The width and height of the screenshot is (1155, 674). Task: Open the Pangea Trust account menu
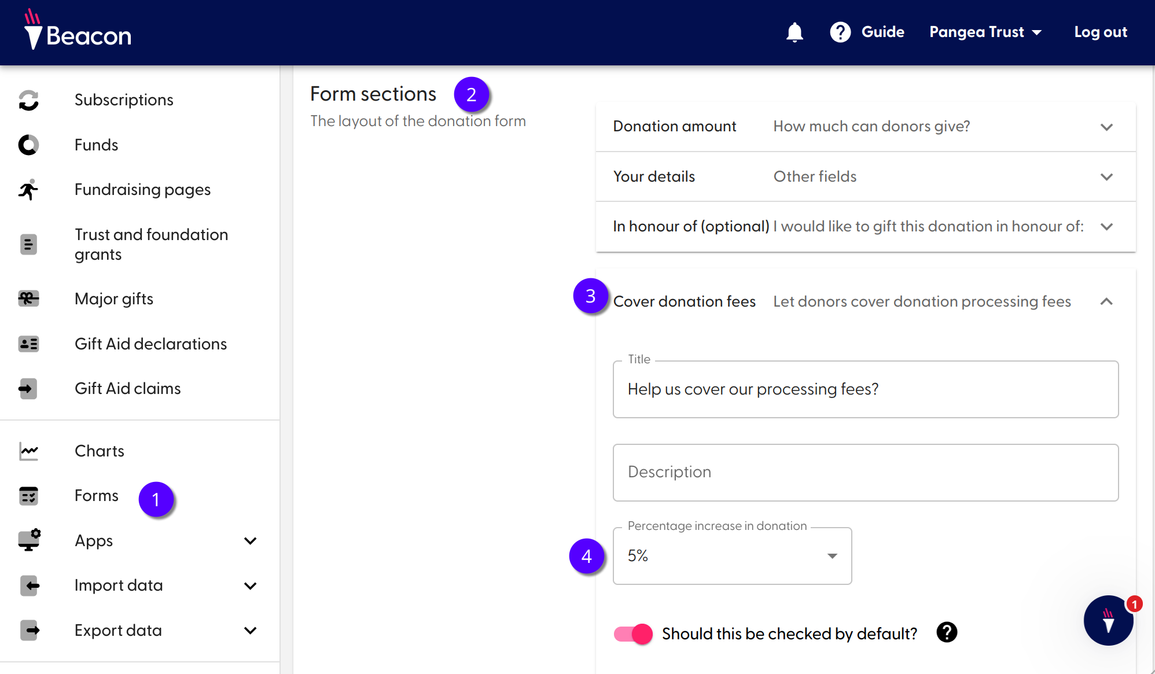coord(985,32)
